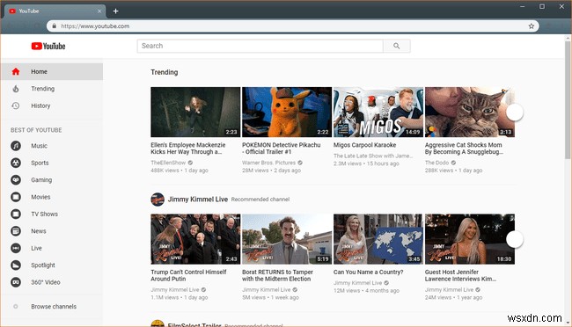
Task: Click title Borat RETURNS to Tamper
Action: [x=277, y=276]
